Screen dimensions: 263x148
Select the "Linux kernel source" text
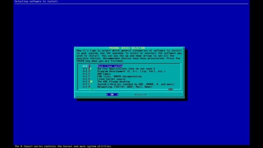tap(111, 79)
